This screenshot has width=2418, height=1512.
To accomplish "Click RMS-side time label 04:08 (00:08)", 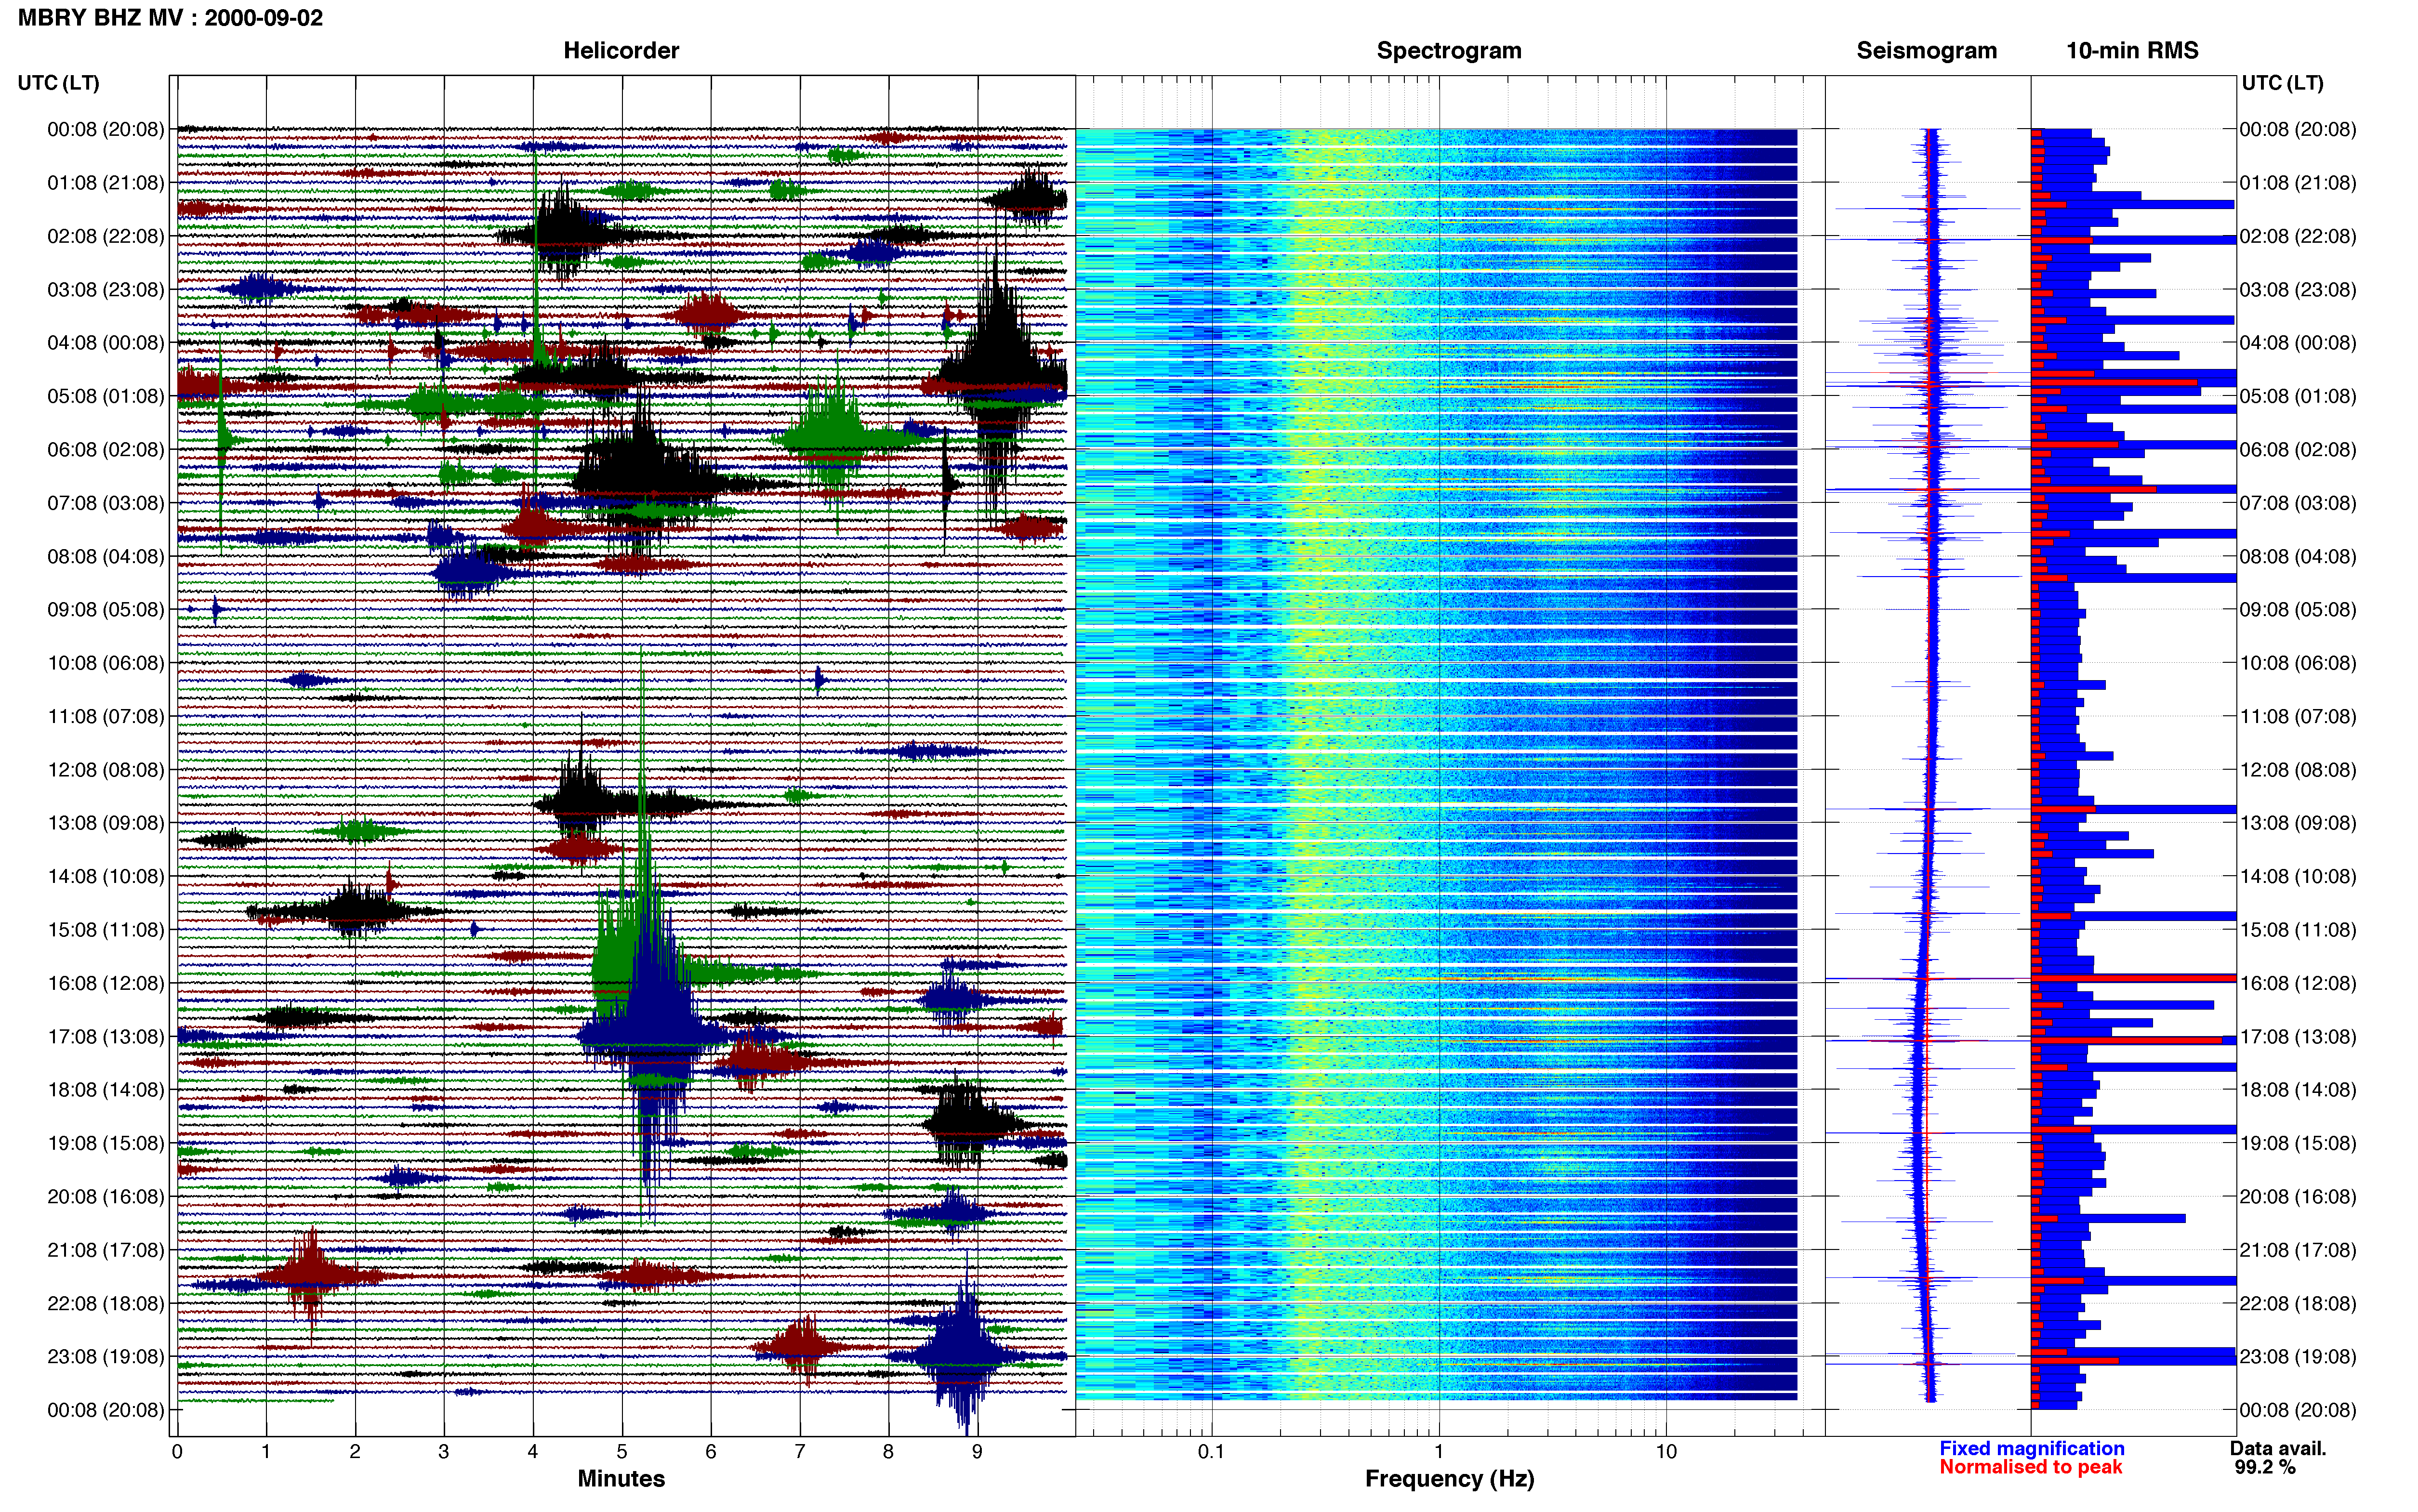I will coord(2298,343).
